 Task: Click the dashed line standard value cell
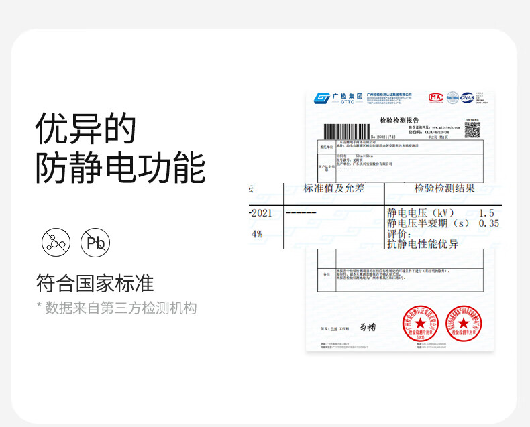301,212
